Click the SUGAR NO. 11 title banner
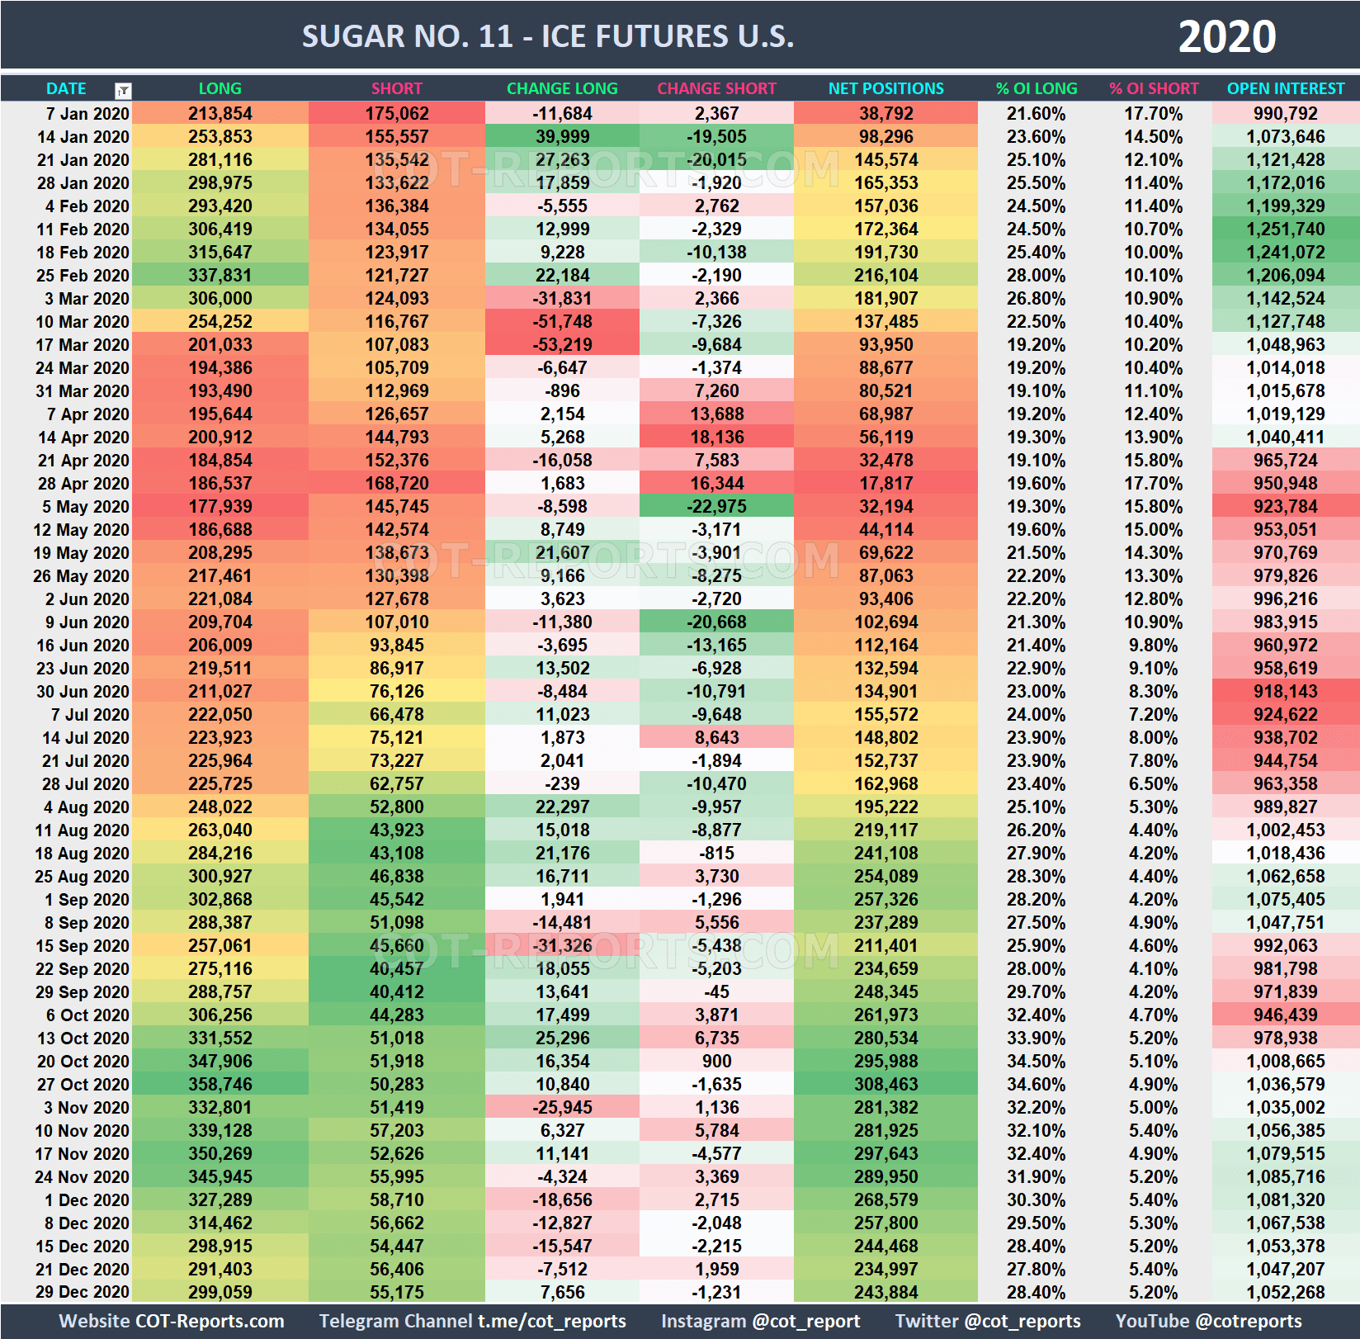This screenshot has height=1339, width=1360. pos(549,35)
